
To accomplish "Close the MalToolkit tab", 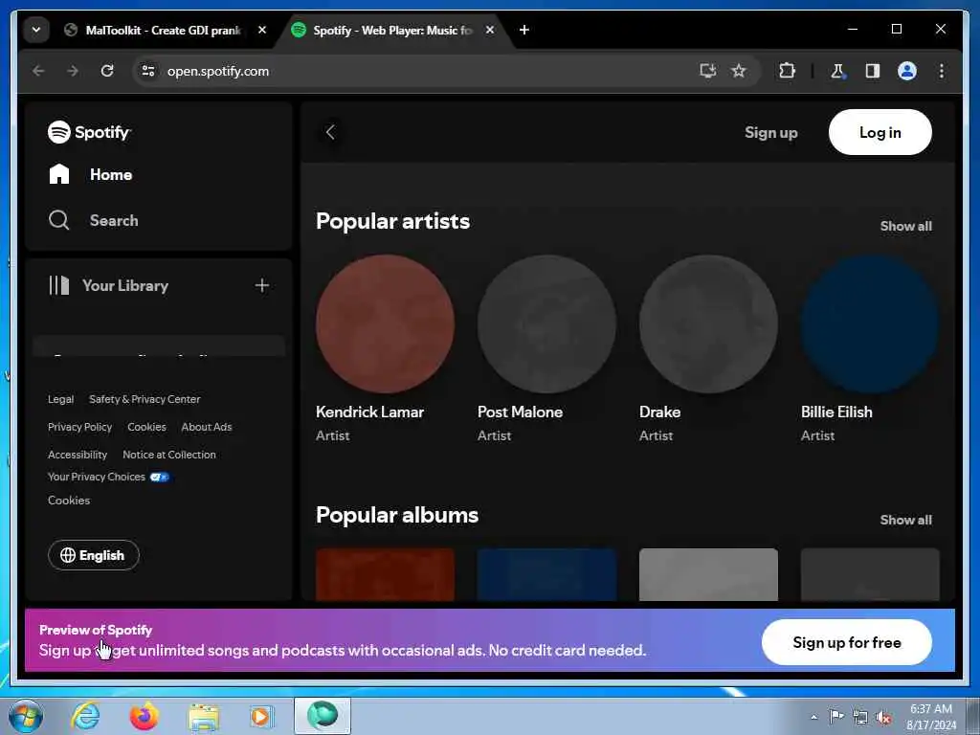I will click(x=262, y=30).
